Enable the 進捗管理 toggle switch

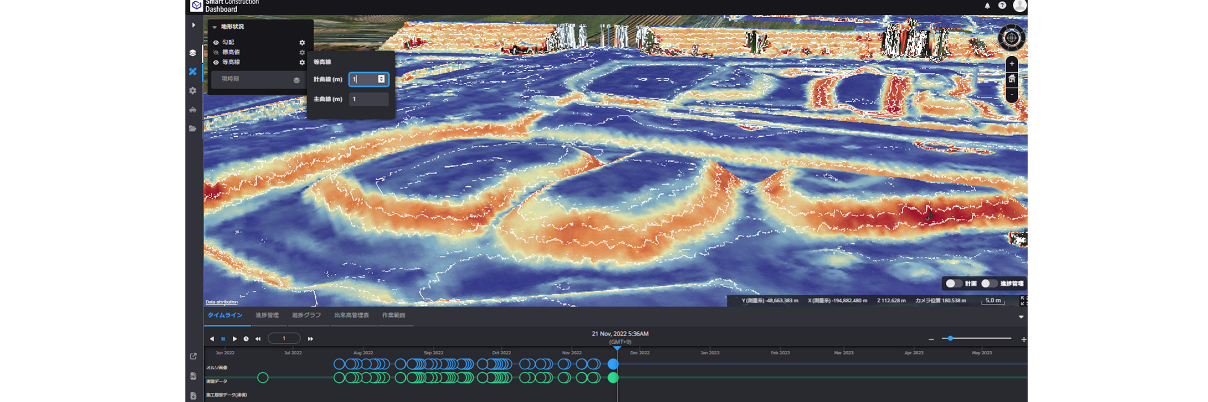click(989, 283)
